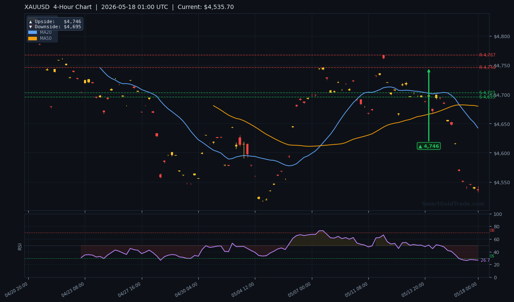Click the $4,800 price axis label
Viewport: 514px width, 302px height.
(502, 36)
